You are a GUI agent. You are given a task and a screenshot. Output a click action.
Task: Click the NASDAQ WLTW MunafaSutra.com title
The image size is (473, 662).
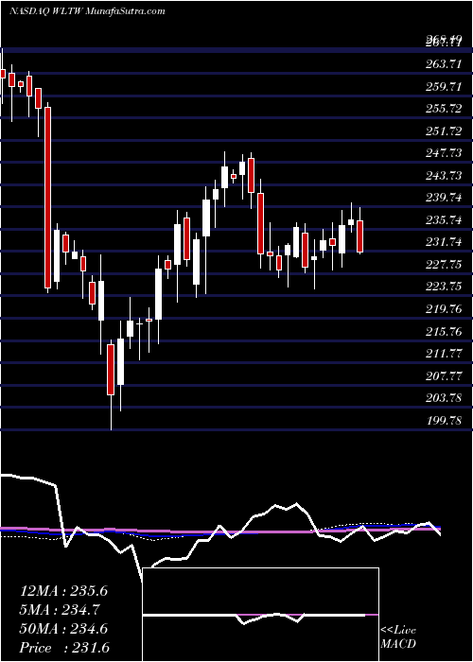point(87,11)
